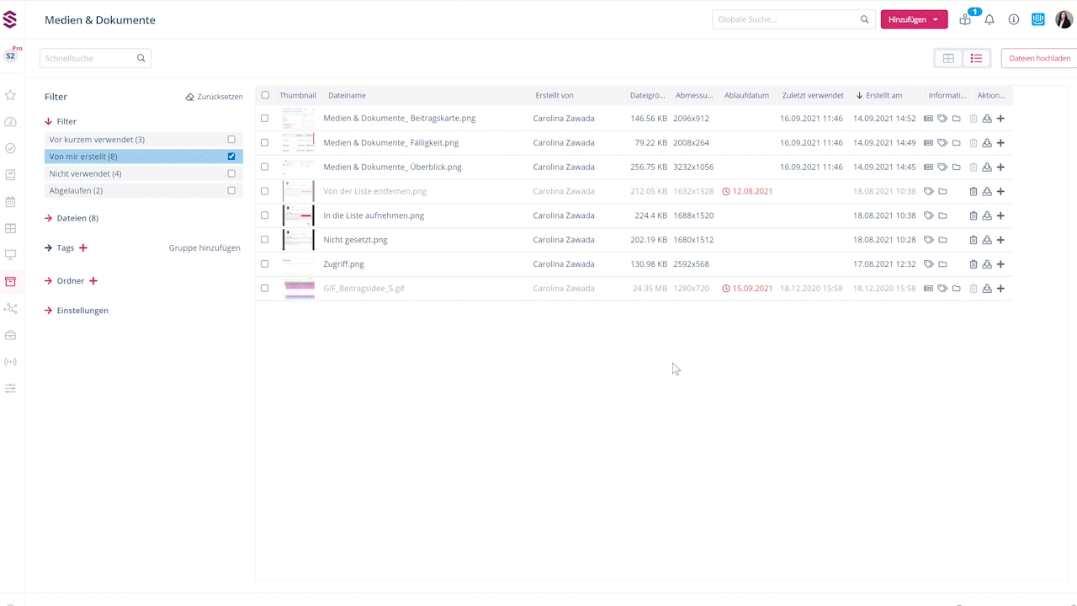Download the Zugriff.png file

987,264
